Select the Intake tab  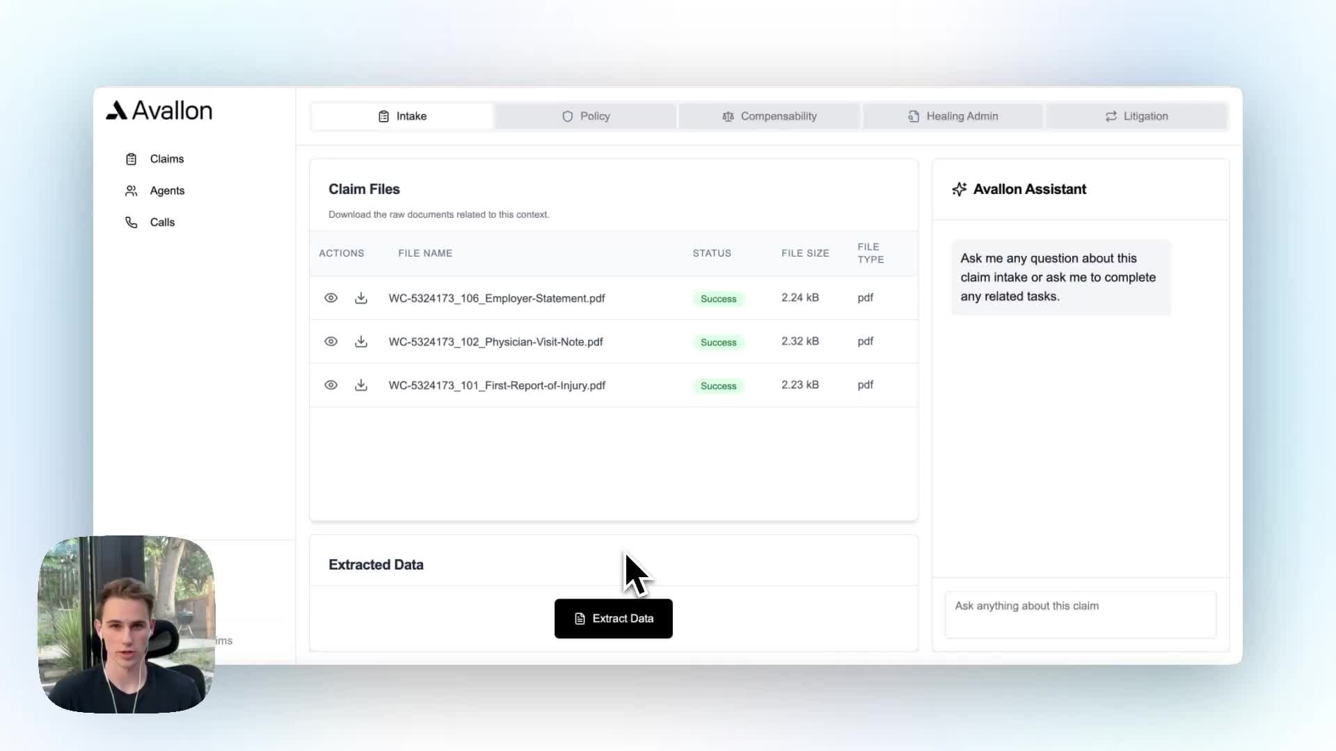click(x=402, y=116)
